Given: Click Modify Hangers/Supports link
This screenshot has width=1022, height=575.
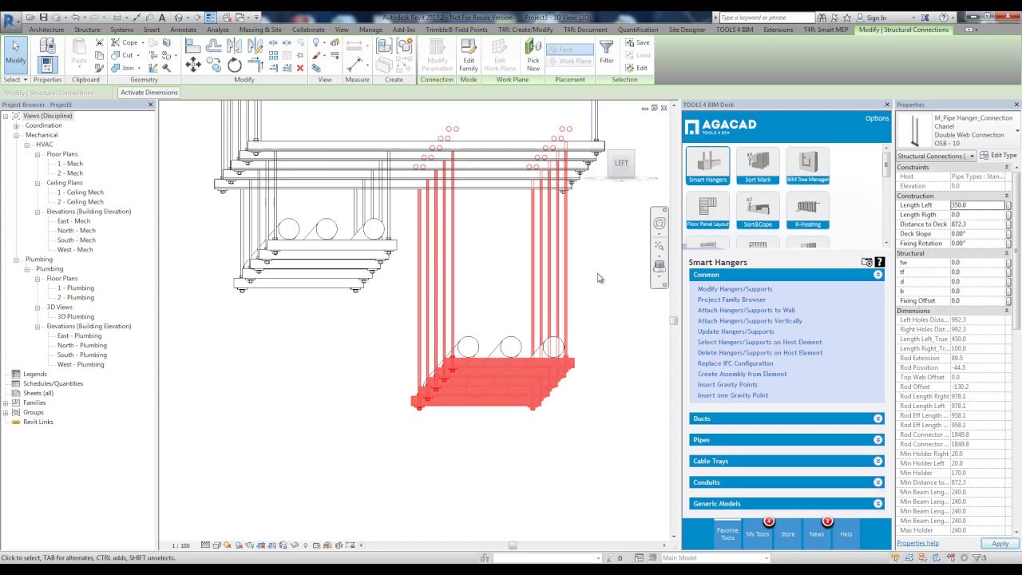Looking at the screenshot, I should coord(735,289).
